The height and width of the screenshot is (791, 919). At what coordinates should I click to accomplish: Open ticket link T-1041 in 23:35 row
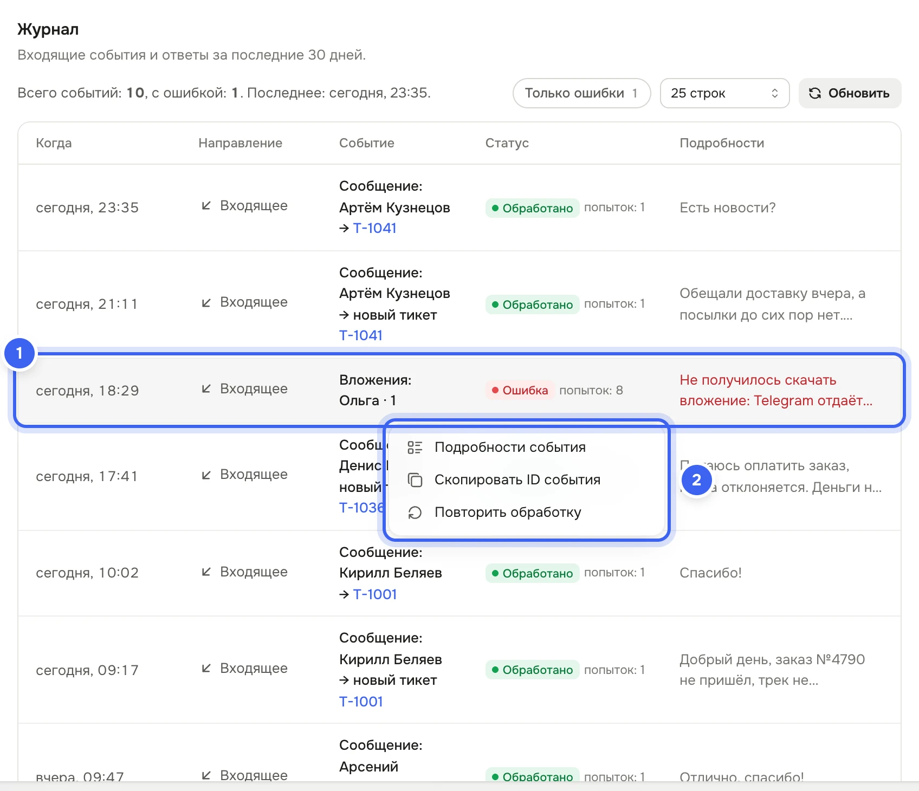pyautogui.click(x=375, y=228)
